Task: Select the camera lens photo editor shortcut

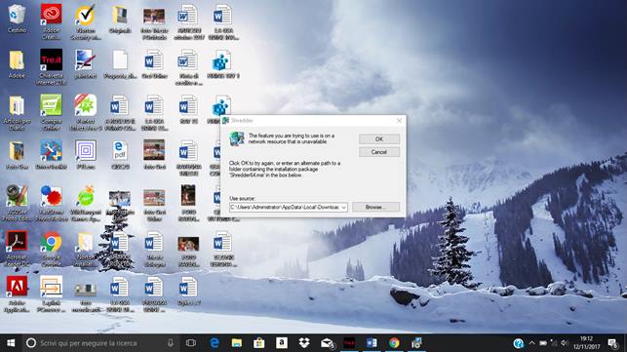Action: (x=17, y=203)
